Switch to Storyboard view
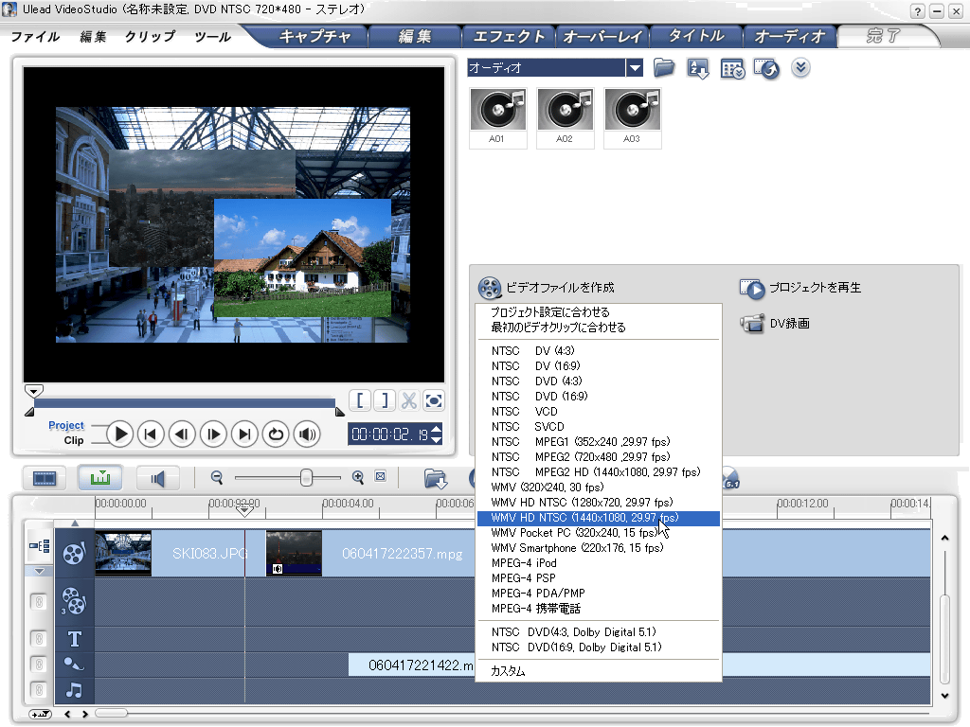970x727 pixels. 45,478
